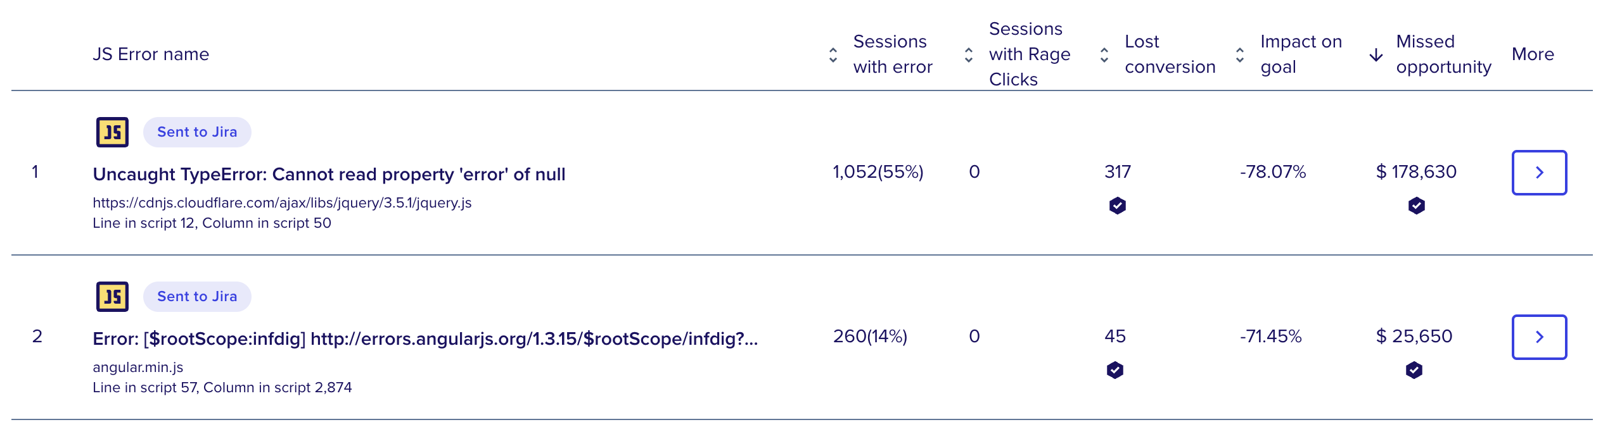Click the verified badge under $ 178,630
The width and height of the screenshot is (1603, 434).
coord(1417,206)
